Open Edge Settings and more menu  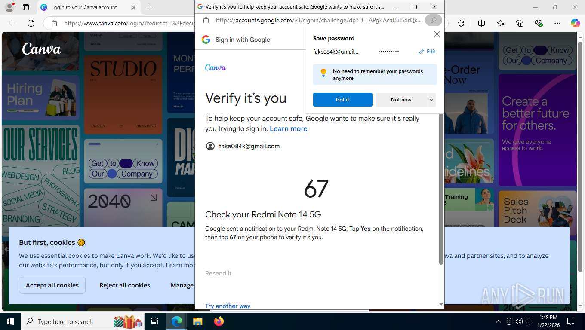click(557, 23)
